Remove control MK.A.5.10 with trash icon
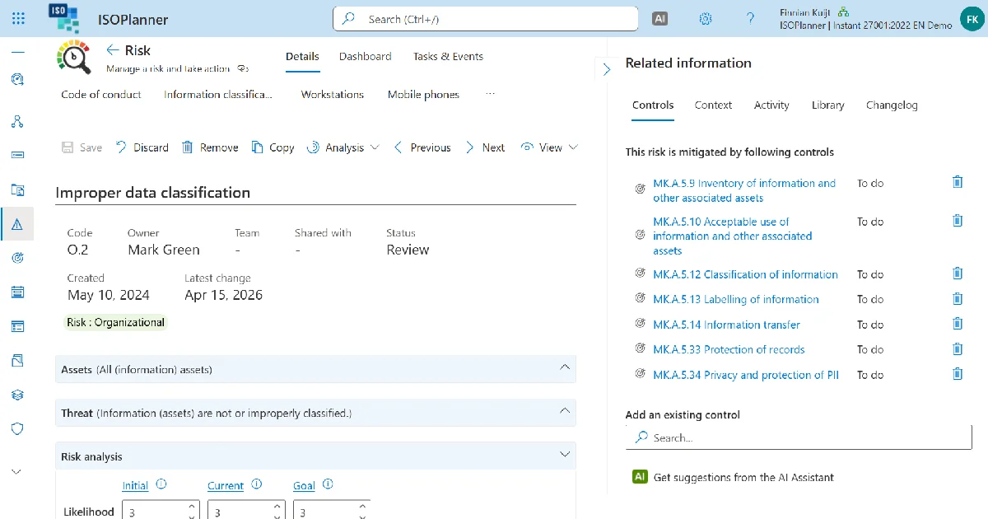The height and width of the screenshot is (519, 988). click(x=958, y=221)
